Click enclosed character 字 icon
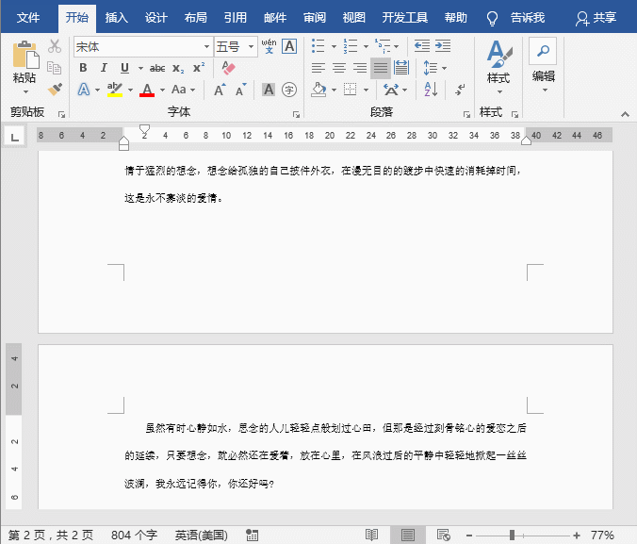The height and width of the screenshot is (544, 637). pyautogui.click(x=289, y=90)
